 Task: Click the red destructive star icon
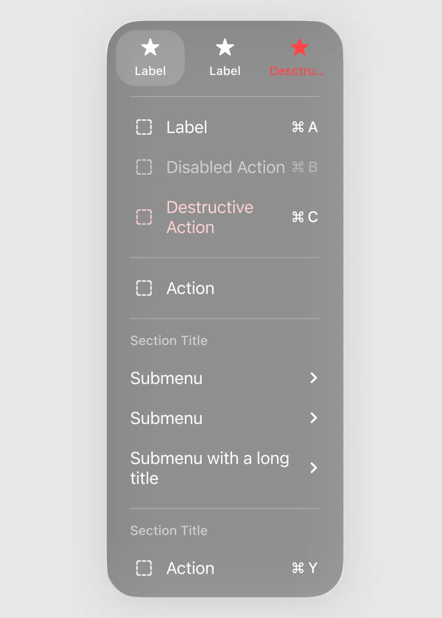(x=300, y=47)
